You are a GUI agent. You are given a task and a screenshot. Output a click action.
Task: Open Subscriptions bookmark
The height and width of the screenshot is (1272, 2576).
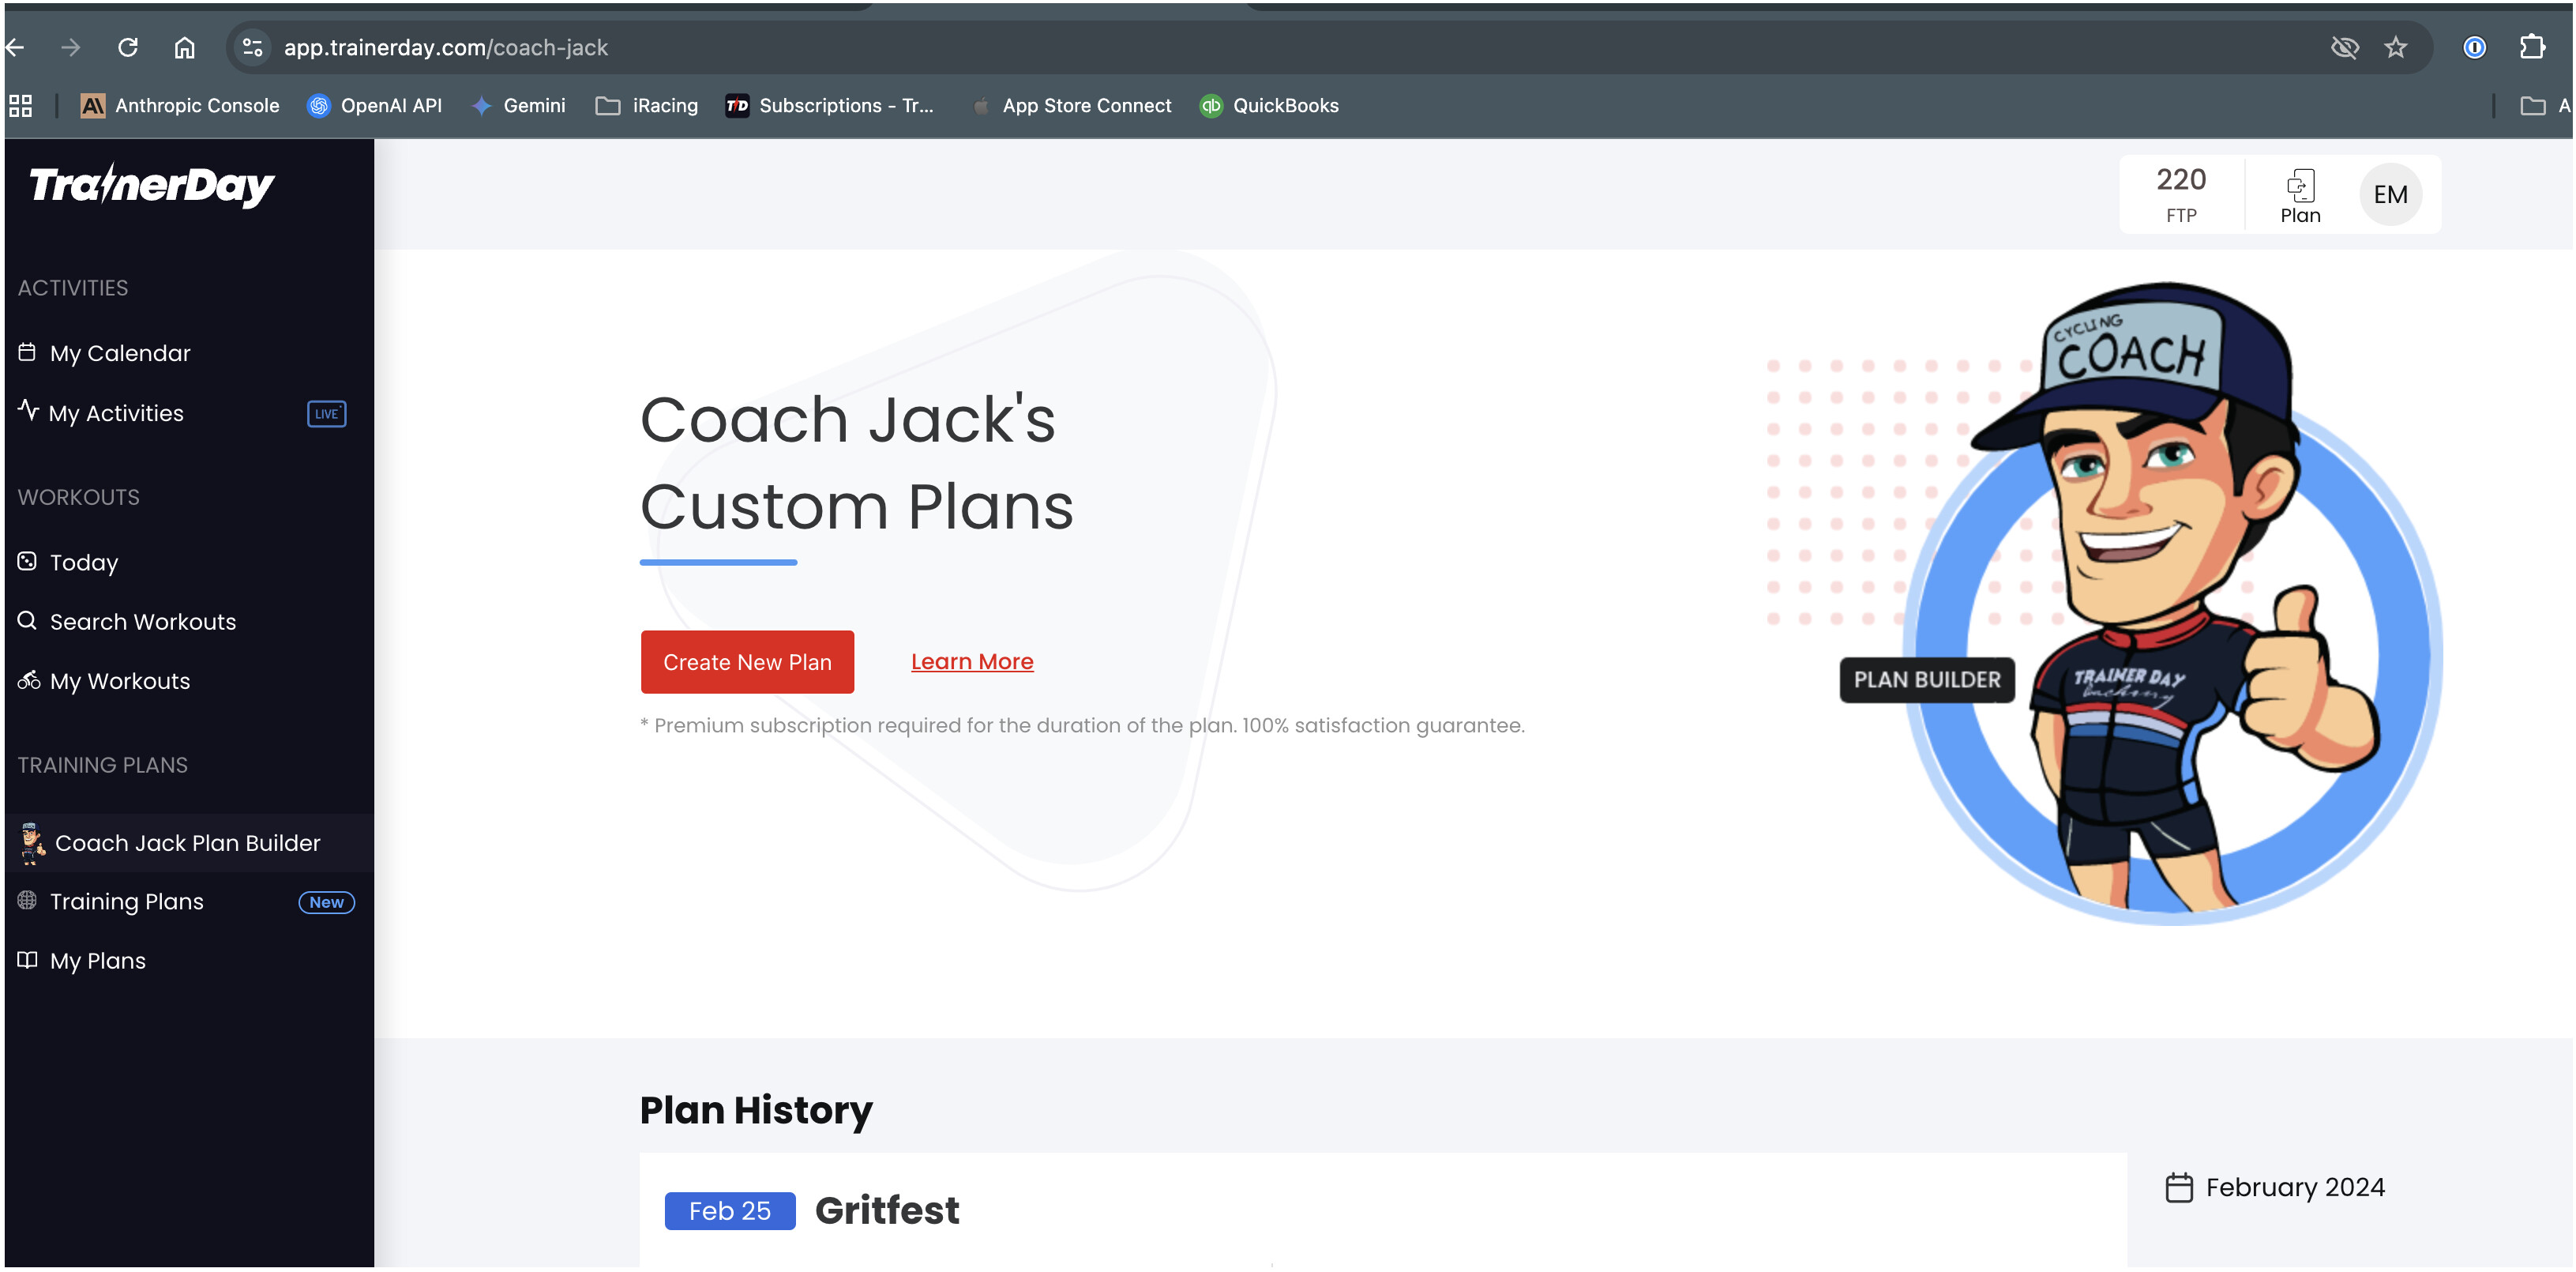[829, 105]
